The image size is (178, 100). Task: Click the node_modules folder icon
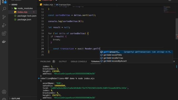(15, 8)
